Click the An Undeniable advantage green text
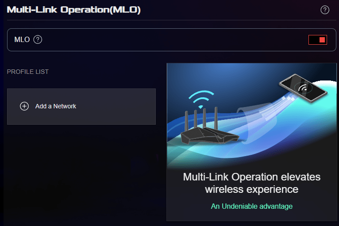 click(252, 207)
